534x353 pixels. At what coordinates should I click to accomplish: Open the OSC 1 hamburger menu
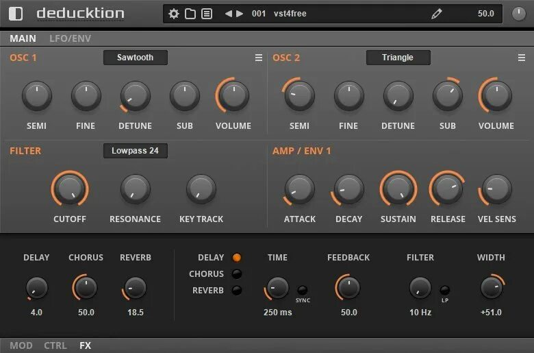click(259, 58)
